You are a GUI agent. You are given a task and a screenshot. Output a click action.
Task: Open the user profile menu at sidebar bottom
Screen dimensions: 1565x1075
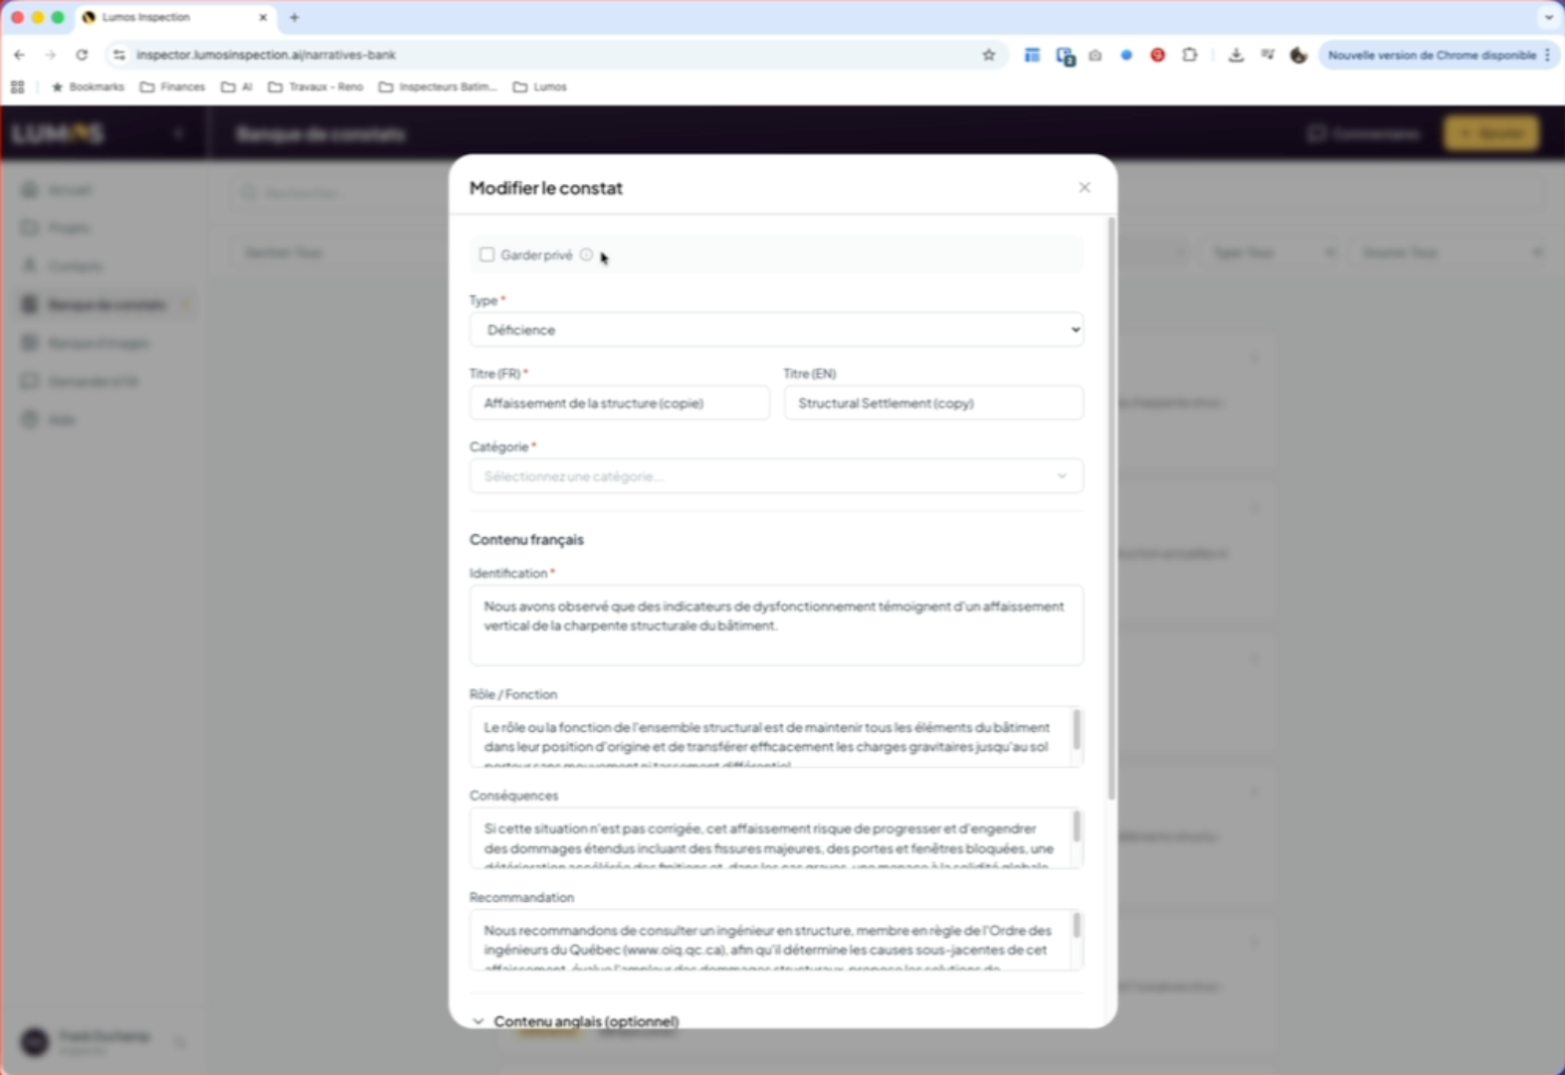[x=103, y=1041]
